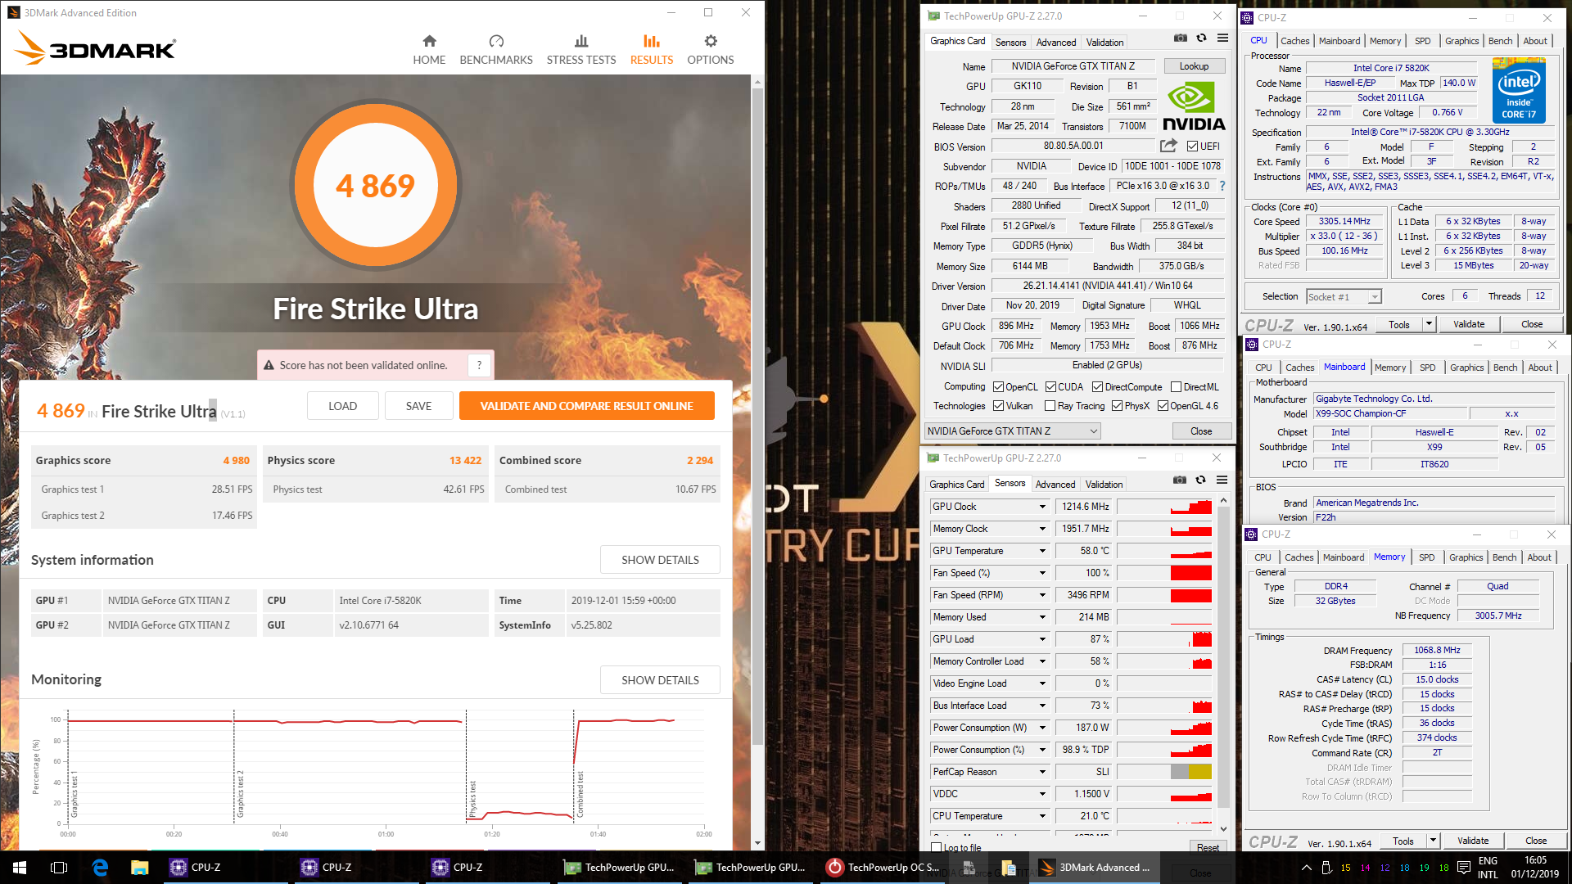Click the Intel Core i7 logo in CPU-Z
The image size is (1572, 884).
(x=1519, y=90)
